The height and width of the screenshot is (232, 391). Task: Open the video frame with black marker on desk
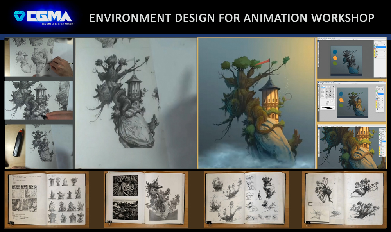(x=39, y=146)
